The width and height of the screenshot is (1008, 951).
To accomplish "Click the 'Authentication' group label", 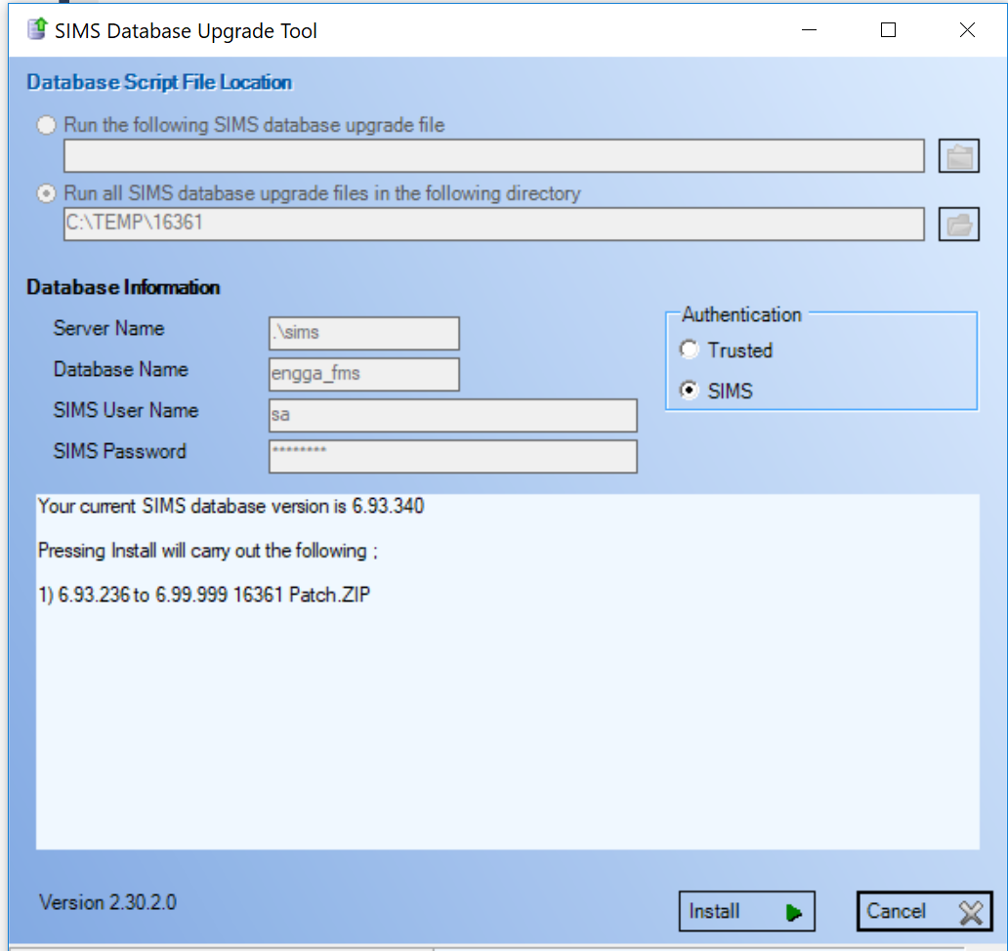I will click(742, 314).
